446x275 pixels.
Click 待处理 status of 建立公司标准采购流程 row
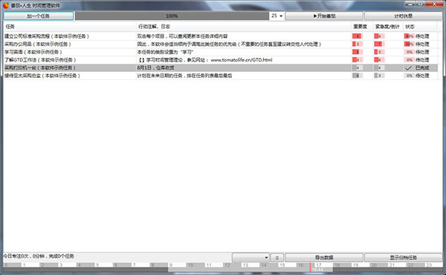[422, 36]
